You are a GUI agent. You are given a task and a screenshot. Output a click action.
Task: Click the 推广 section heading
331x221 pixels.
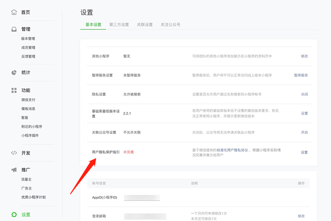[26, 170]
